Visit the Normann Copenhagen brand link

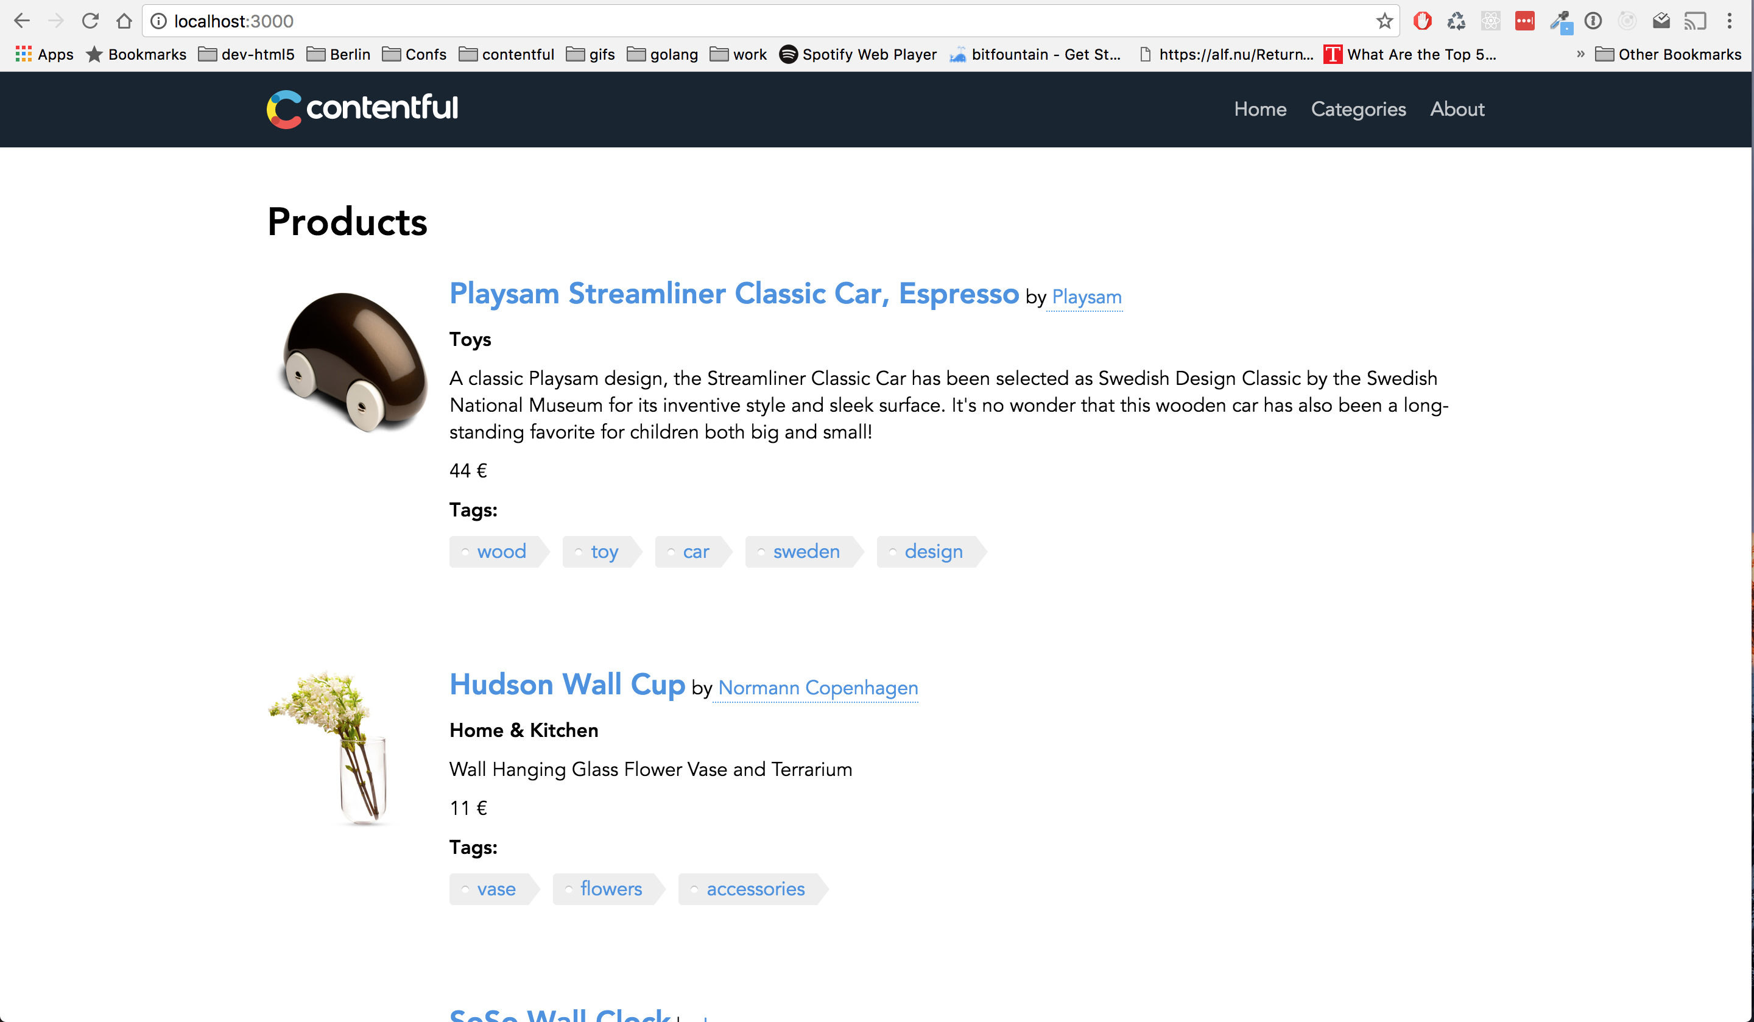coord(818,688)
